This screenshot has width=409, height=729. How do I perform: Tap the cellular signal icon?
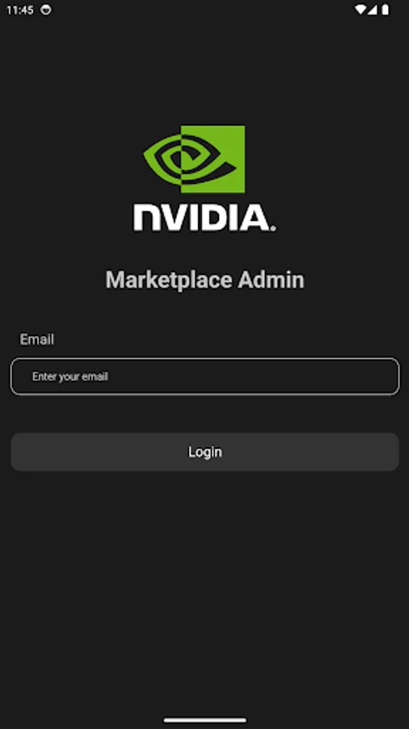[x=372, y=10]
